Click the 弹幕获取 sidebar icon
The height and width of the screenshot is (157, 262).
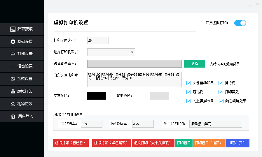[x=13, y=29]
